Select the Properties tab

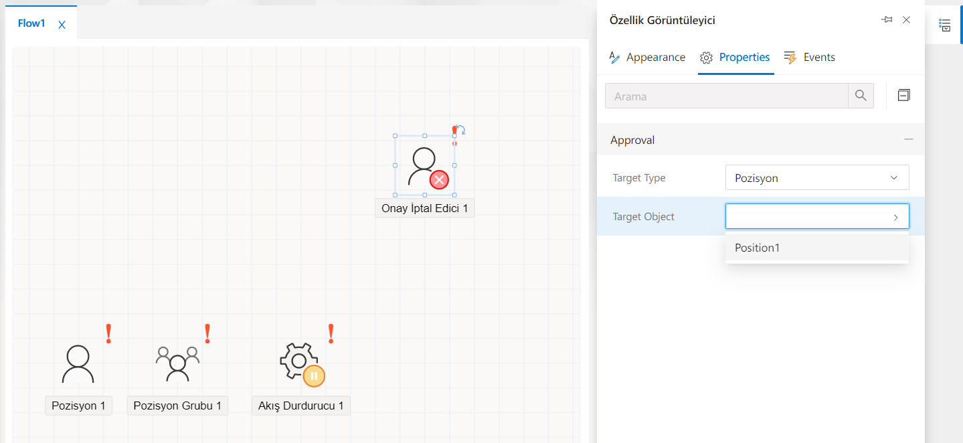735,58
